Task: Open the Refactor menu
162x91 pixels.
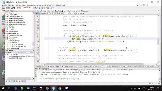Action: (30, 5)
